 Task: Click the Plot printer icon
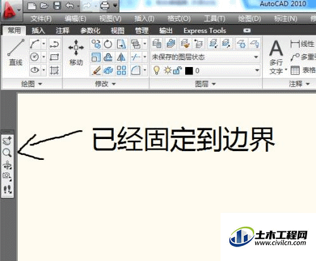(x=105, y=6)
